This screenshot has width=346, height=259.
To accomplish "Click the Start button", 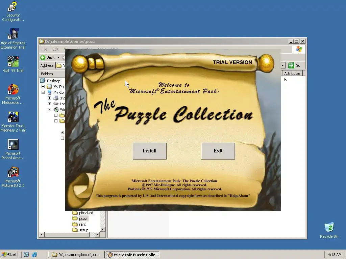I will (9, 255).
